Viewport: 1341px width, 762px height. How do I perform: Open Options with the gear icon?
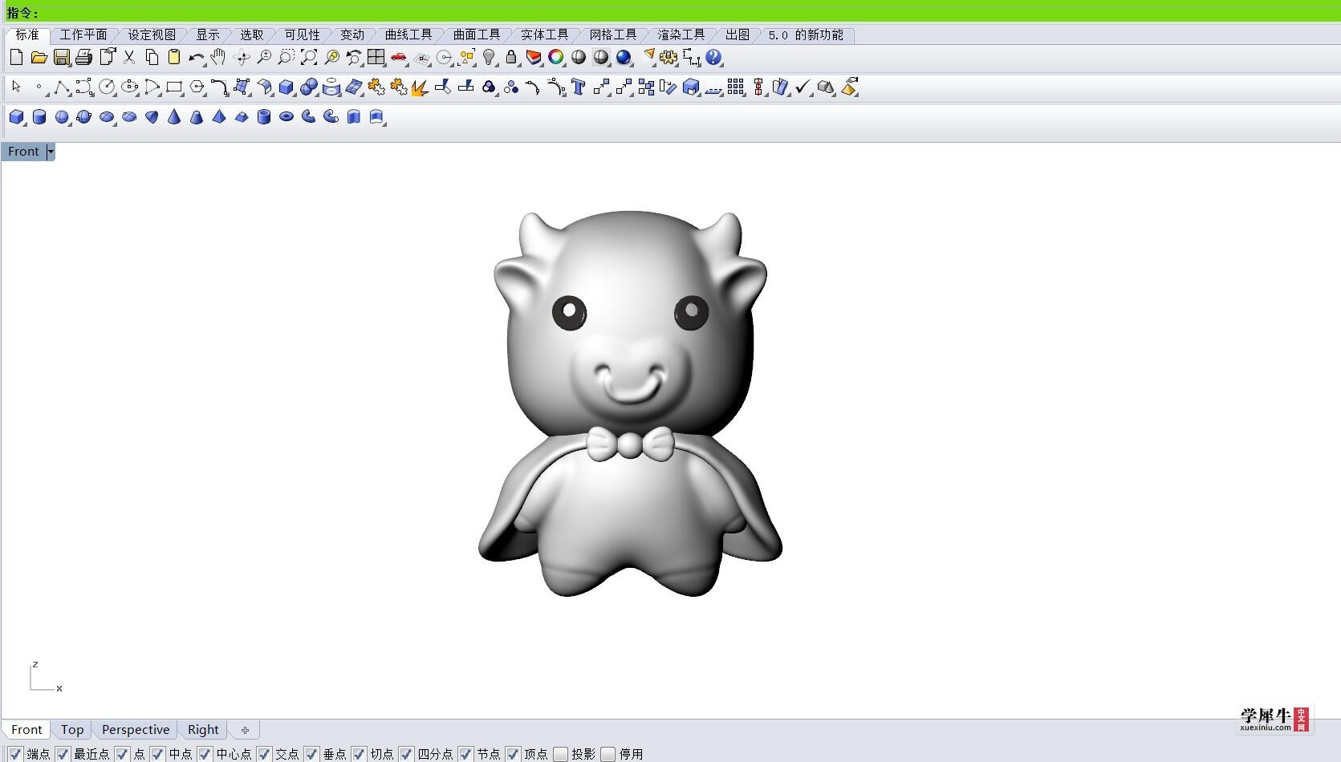click(668, 57)
